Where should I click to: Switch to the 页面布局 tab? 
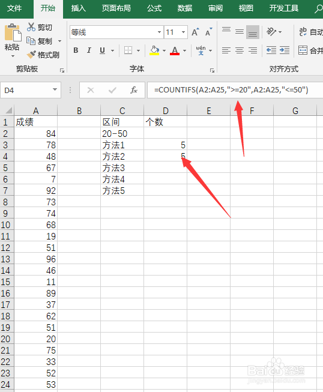pos(116,8)
